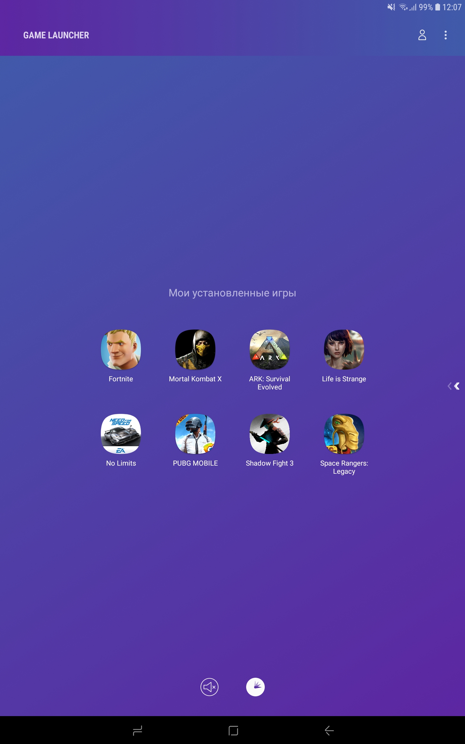Screen dimensions: 465x744
Task: Open recent apps navigation button
Action: tap(137, 730)
